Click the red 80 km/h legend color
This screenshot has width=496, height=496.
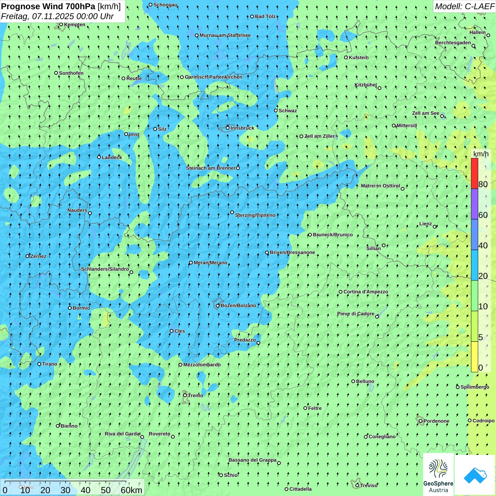pos(474,173)
